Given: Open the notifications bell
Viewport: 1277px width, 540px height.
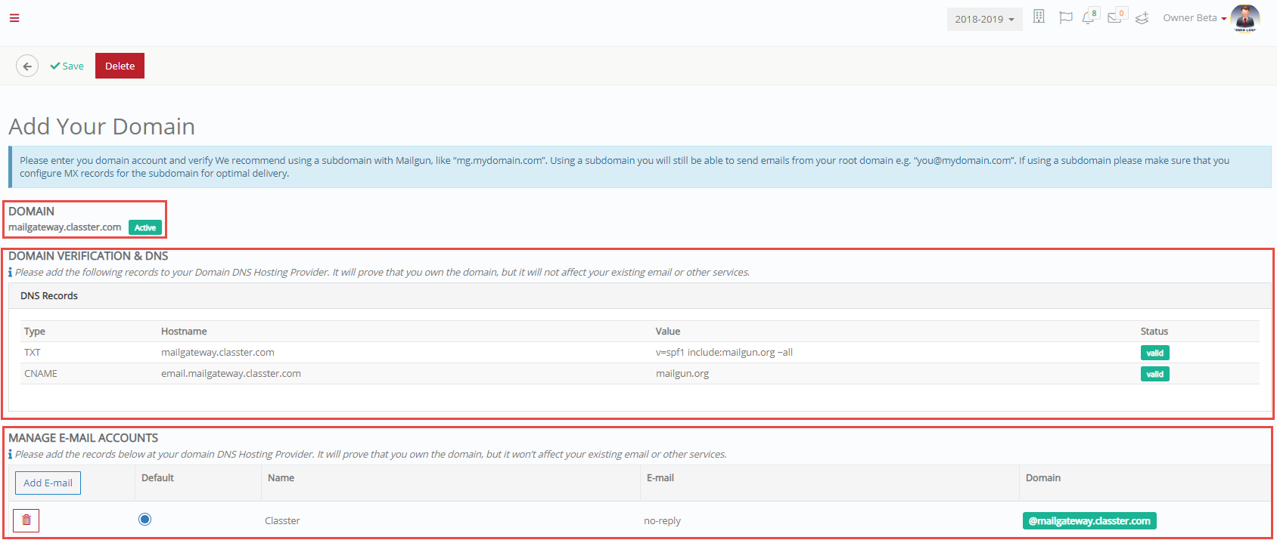Looking at the screenshot, I should tap(1089, 17).
